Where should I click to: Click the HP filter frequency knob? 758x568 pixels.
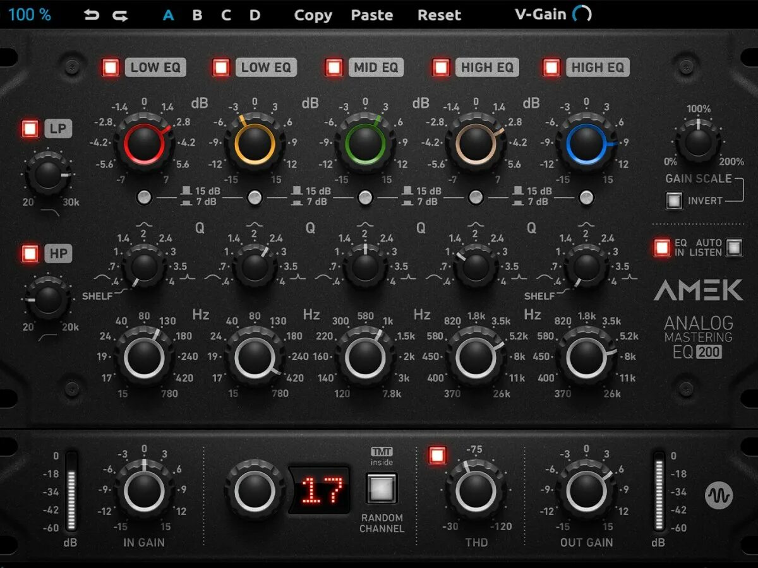(x=48, y=299)
